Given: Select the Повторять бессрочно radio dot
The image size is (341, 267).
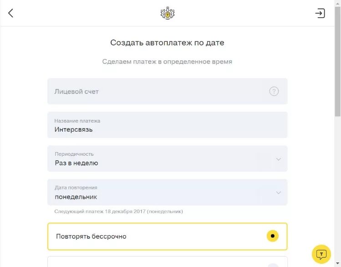Looking at the screenshot, I should click(x=272, y=236).
